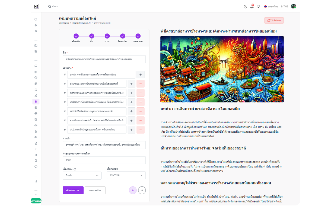Open the four-squares grid sidebar icon
Viewport: 331px width, 206px height.
pos(36,51)
